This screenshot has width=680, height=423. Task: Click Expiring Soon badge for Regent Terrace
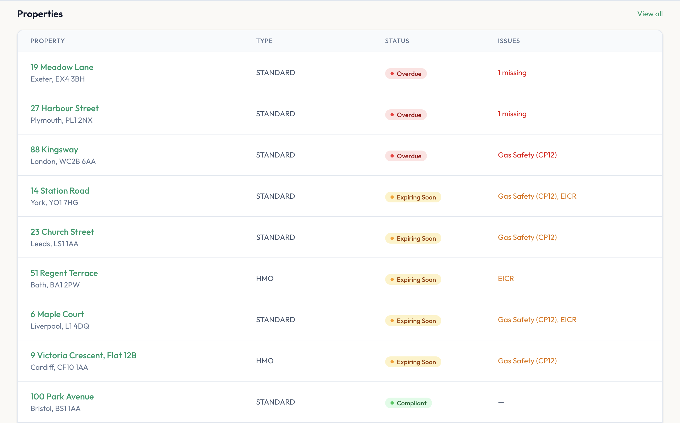pyautogui.click(x=413, y=279)
